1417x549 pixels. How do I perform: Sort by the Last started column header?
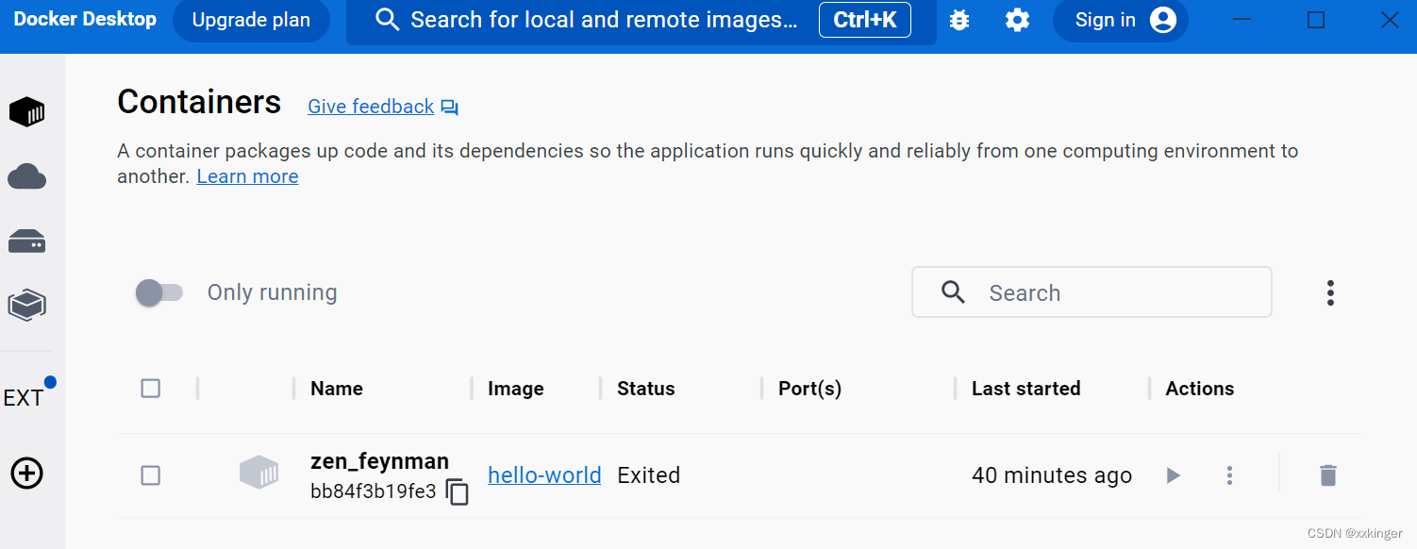[1026, 389]
